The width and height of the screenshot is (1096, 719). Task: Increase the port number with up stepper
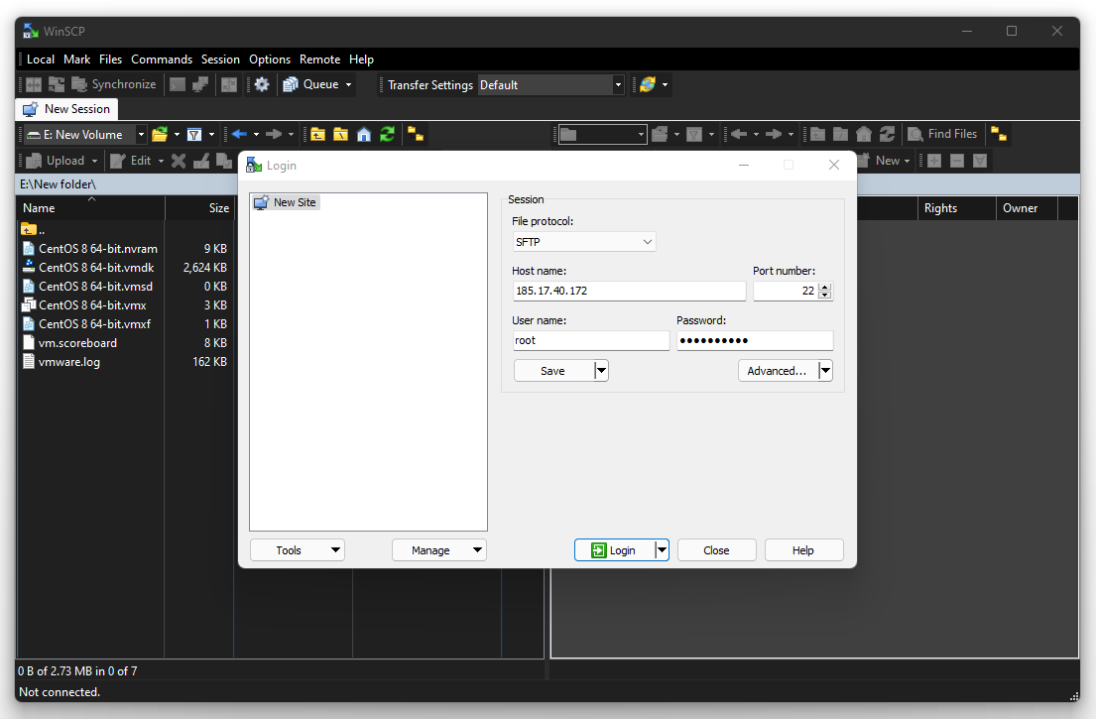click(825, 287)
